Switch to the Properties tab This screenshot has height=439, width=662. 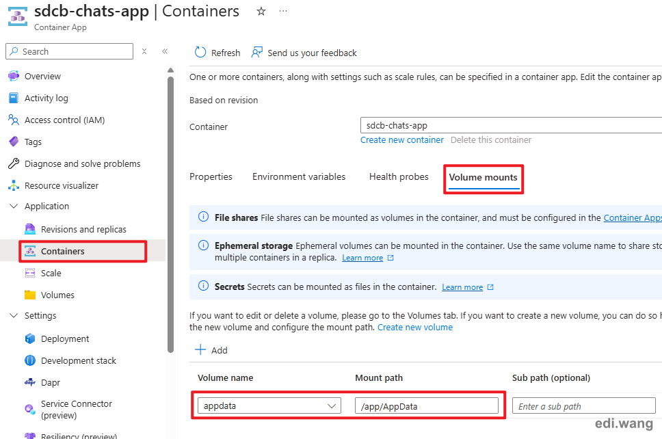(x=211, y=176)
